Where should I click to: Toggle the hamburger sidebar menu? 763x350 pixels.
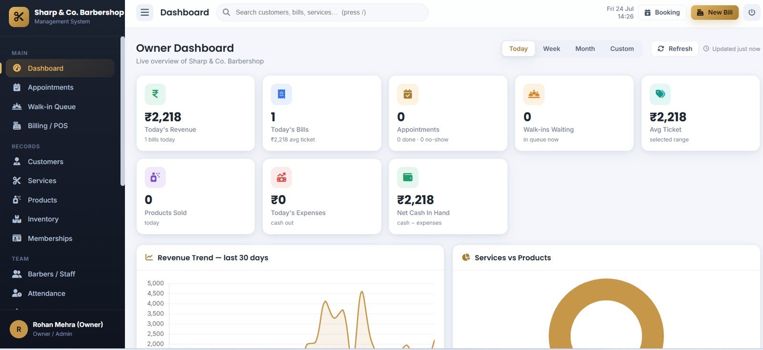tap(144, 12)
